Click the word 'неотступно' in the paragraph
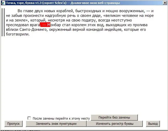Image resolution: width=168 pixels, height=131 pixels. tap(121, 20)
